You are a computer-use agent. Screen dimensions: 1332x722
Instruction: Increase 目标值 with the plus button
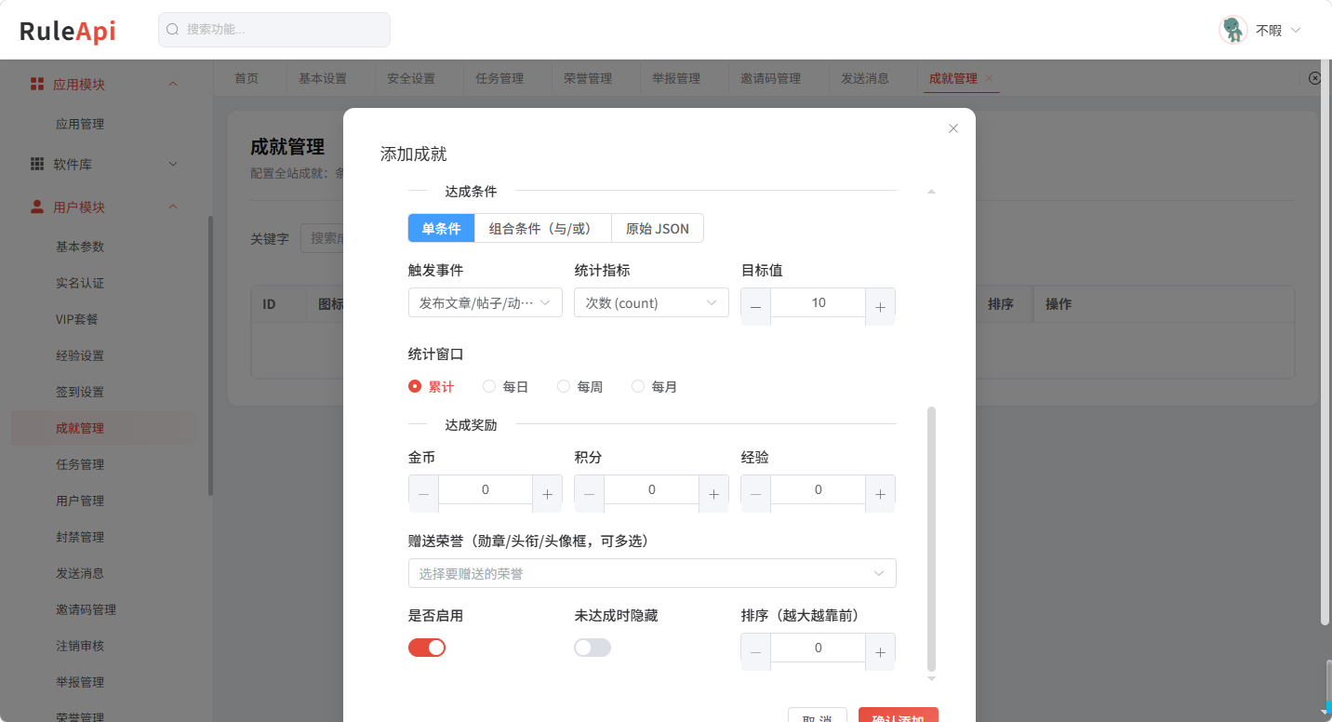(880, 307)
